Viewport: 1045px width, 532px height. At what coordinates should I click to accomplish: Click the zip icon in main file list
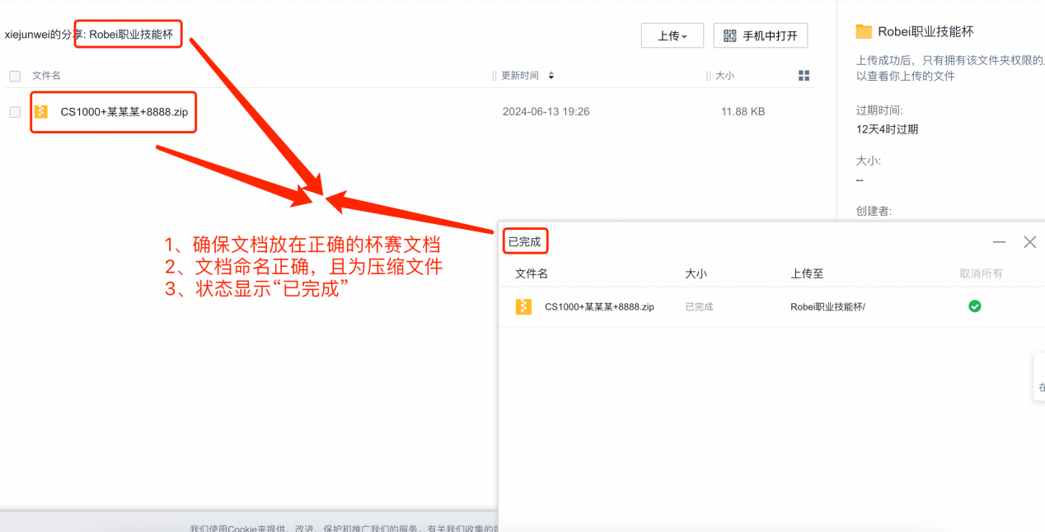click(x=41, y=111)
